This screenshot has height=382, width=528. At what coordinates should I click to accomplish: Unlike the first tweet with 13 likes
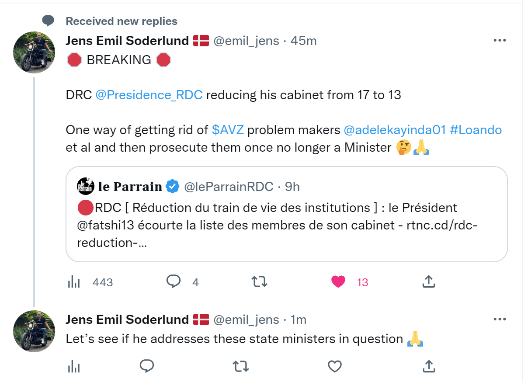(338, 282)
